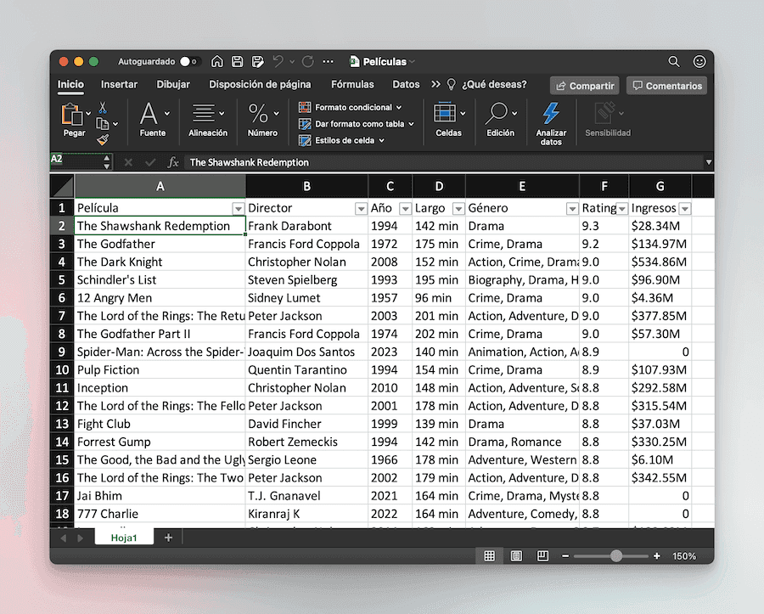This screenshot has height=614, width=764.
Task: Select normal grid view button
Action: [489, 556]
